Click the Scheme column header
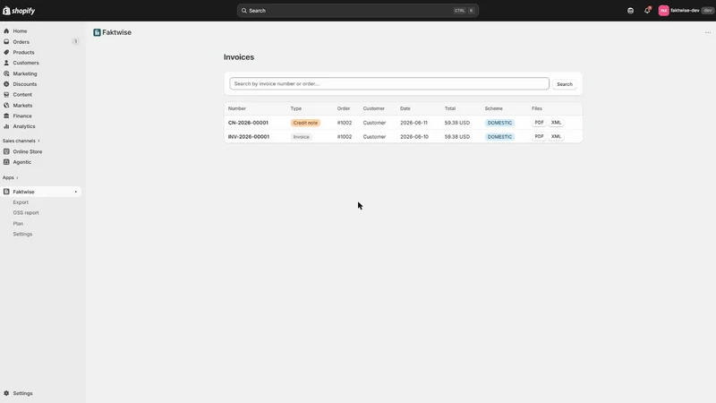This screenshot has height=403, width=716. (x=494, y=108)
